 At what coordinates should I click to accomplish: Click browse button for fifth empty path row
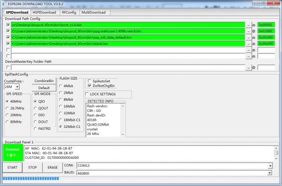point(248,50)
